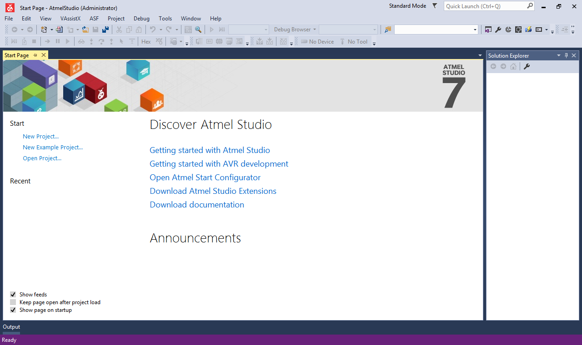Expand the Redo history dropdown arrow

click(176, 30)
